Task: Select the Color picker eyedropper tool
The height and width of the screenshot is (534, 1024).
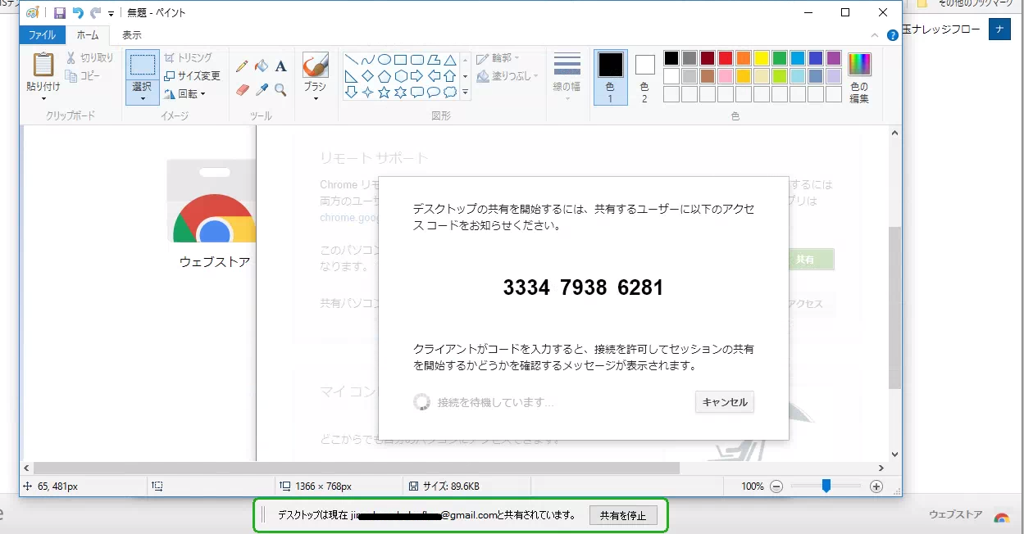Action: 262,89
